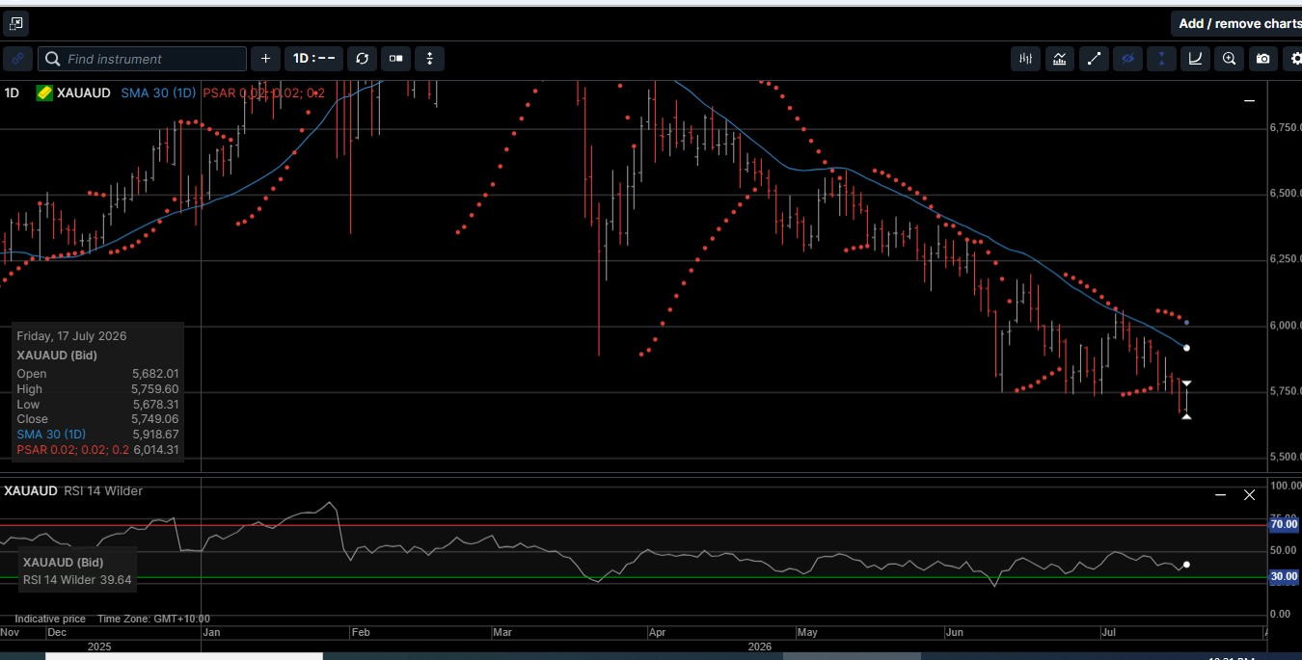Click the plus button beside search
The width and height of the screenshot is (1302, 660).
[x=265, y=59]
